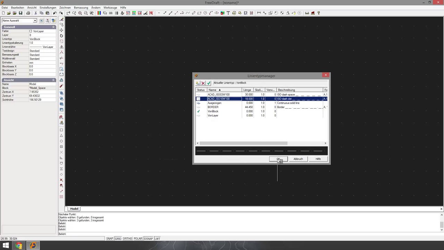444x250 pixels.
Task: Confirm the Linientypmanager dialog with OK
Action: point(278,159)
